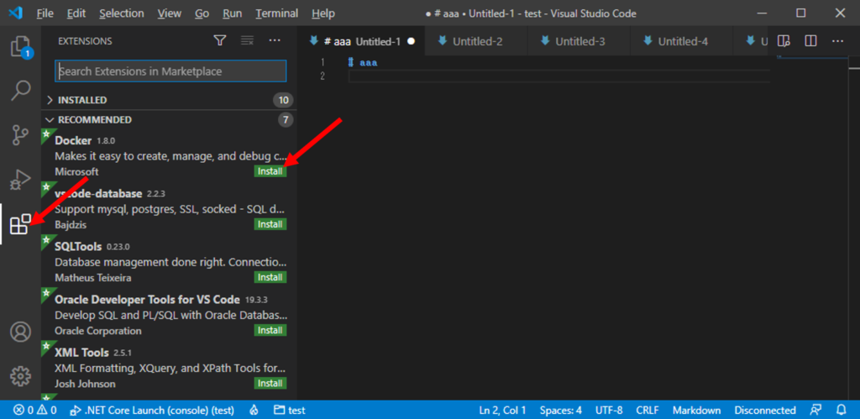Click the feedback icon in status bar
Screen dimensions: 860x419
click(816, 411)
